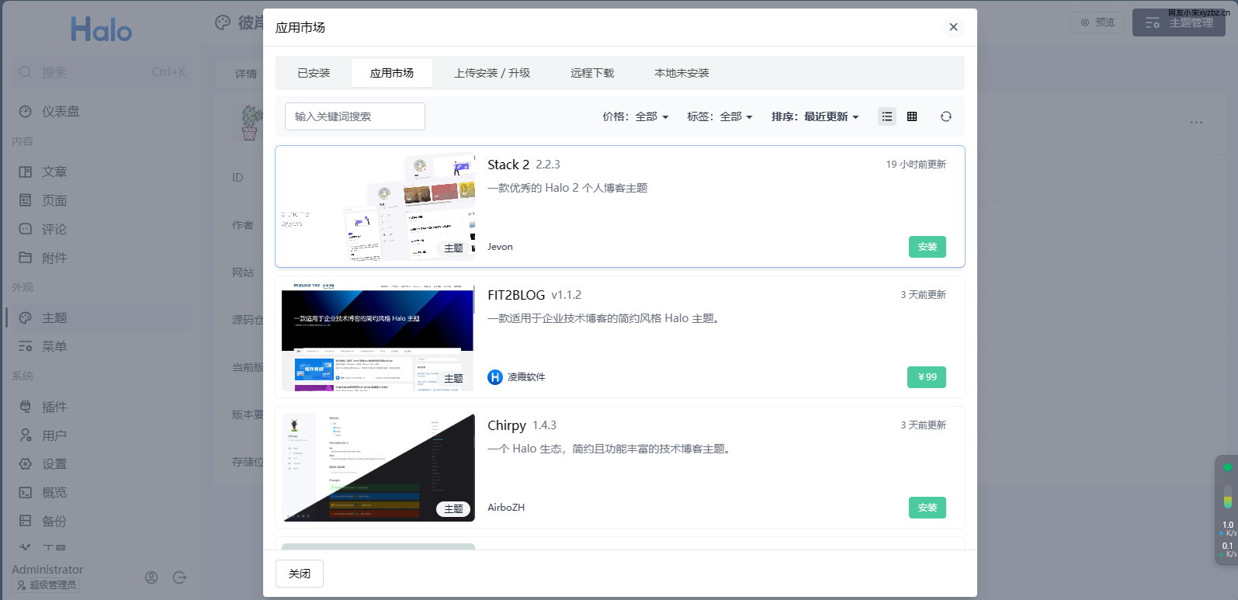This screenshot has height=600, width=1238.
Task: Click the Administrator user name
Action: [47, 570]
